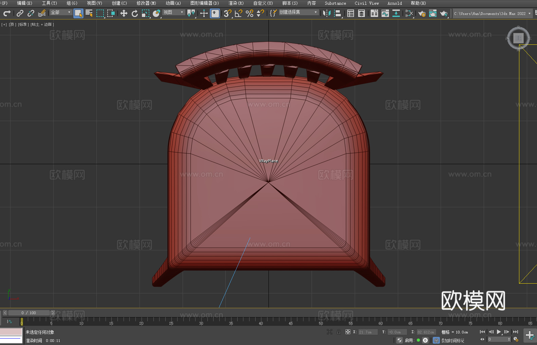Click Bind to Space Warp icon
This screenshot has height=345, width=537.
pos(42,13)
